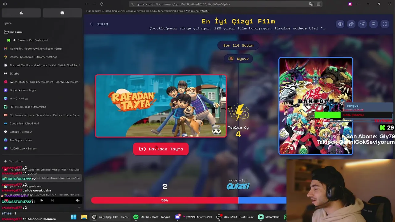Open Spotify Maribou State - Tongue in taskbar

pos(152,217)
